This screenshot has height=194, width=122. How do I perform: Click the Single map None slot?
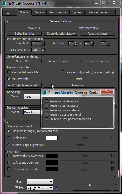click(85, 138)
